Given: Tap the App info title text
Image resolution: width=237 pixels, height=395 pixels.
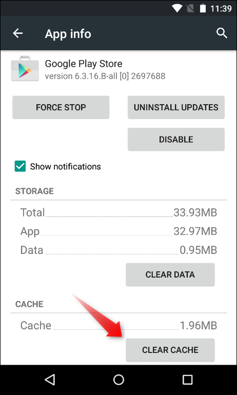Looking at the screenshot, I should 68,34.
